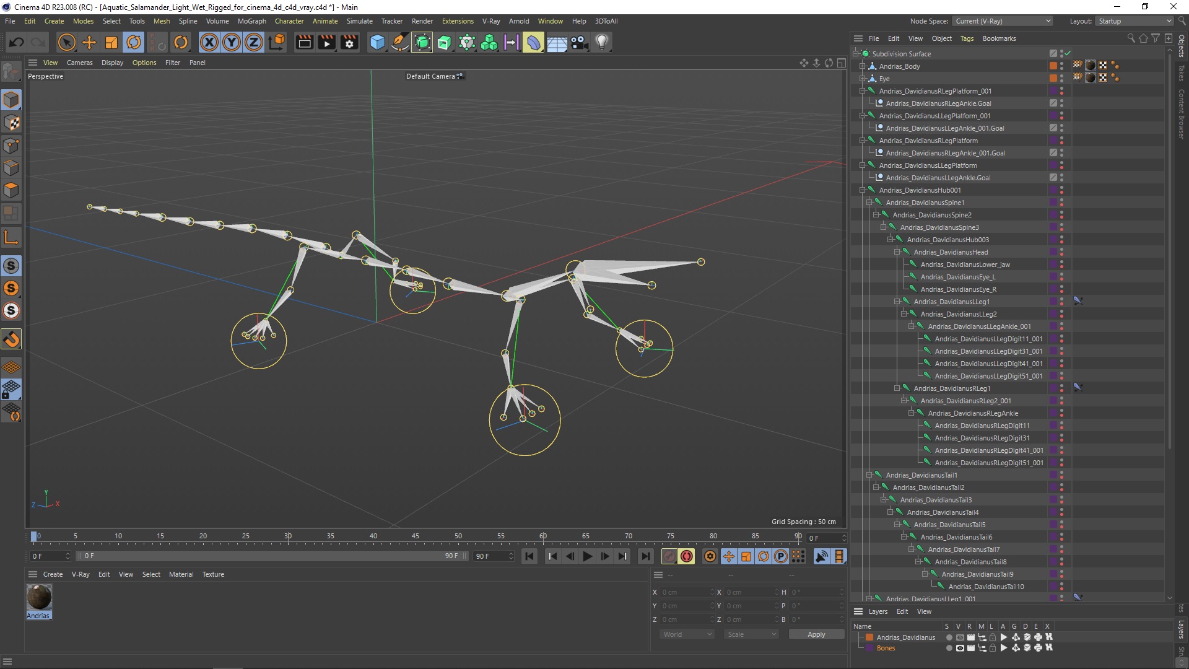Toggle Y axis lock
Screen dimensions: 1189x669
coord(232,42)
